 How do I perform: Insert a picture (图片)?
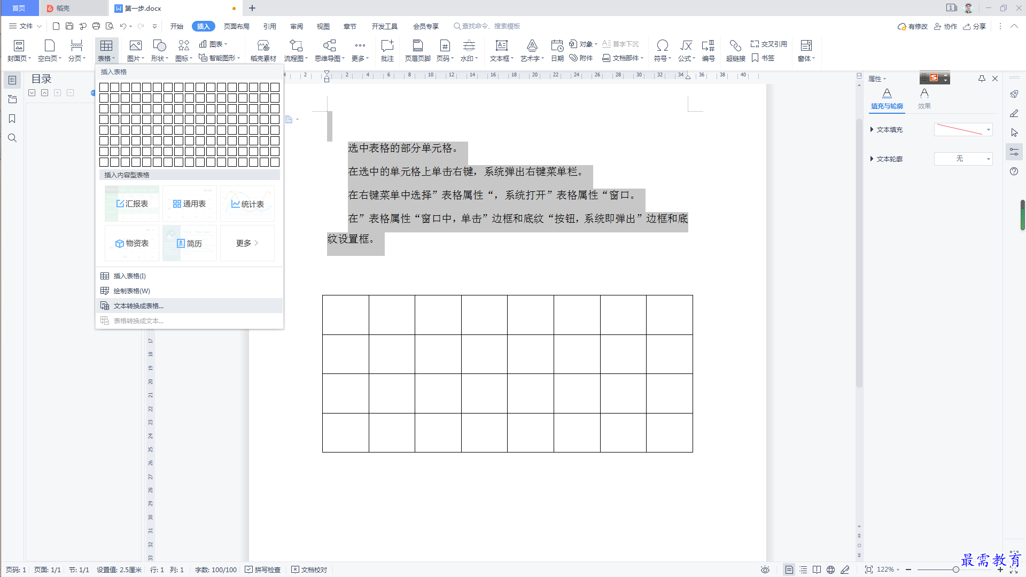[x=136, y=51]
